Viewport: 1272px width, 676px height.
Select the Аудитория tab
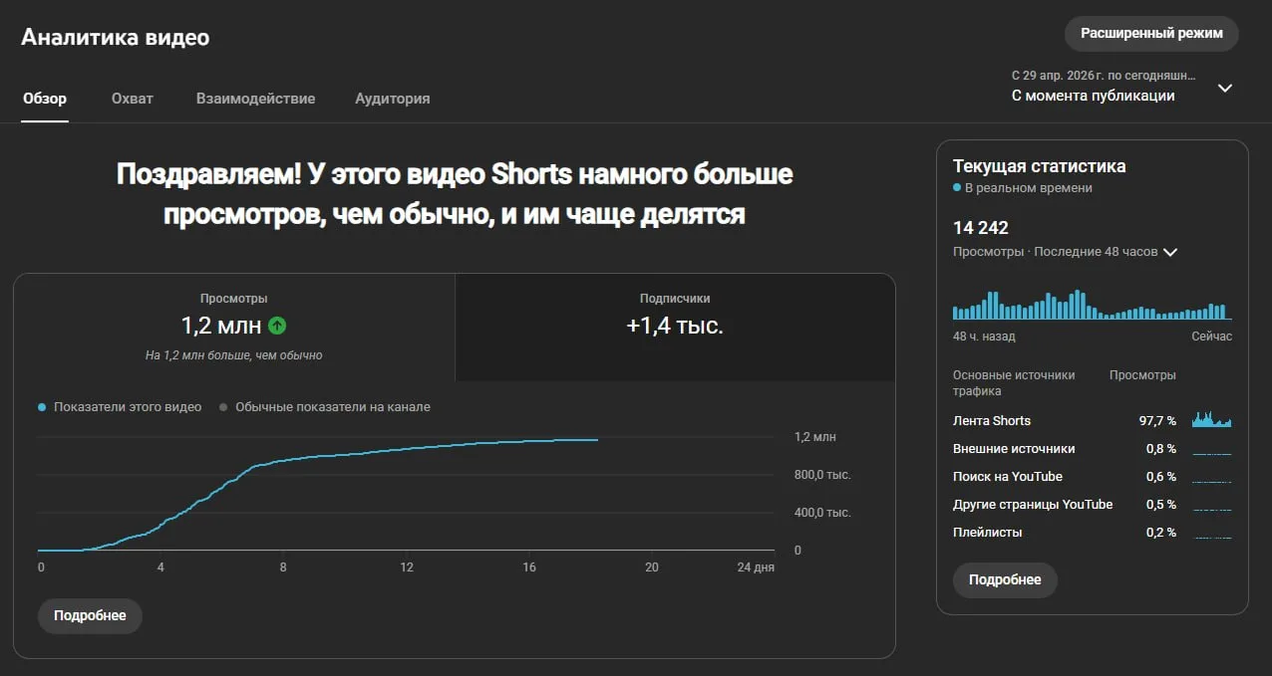(x=393, y=99)
